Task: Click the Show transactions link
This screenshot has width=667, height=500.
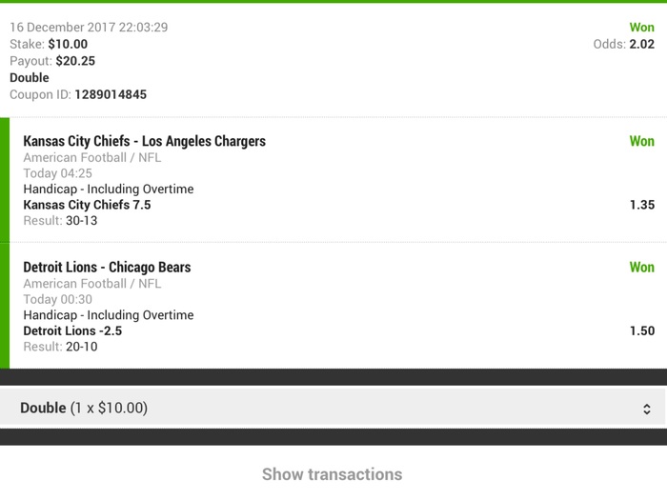Action: (x=332, y=474)
